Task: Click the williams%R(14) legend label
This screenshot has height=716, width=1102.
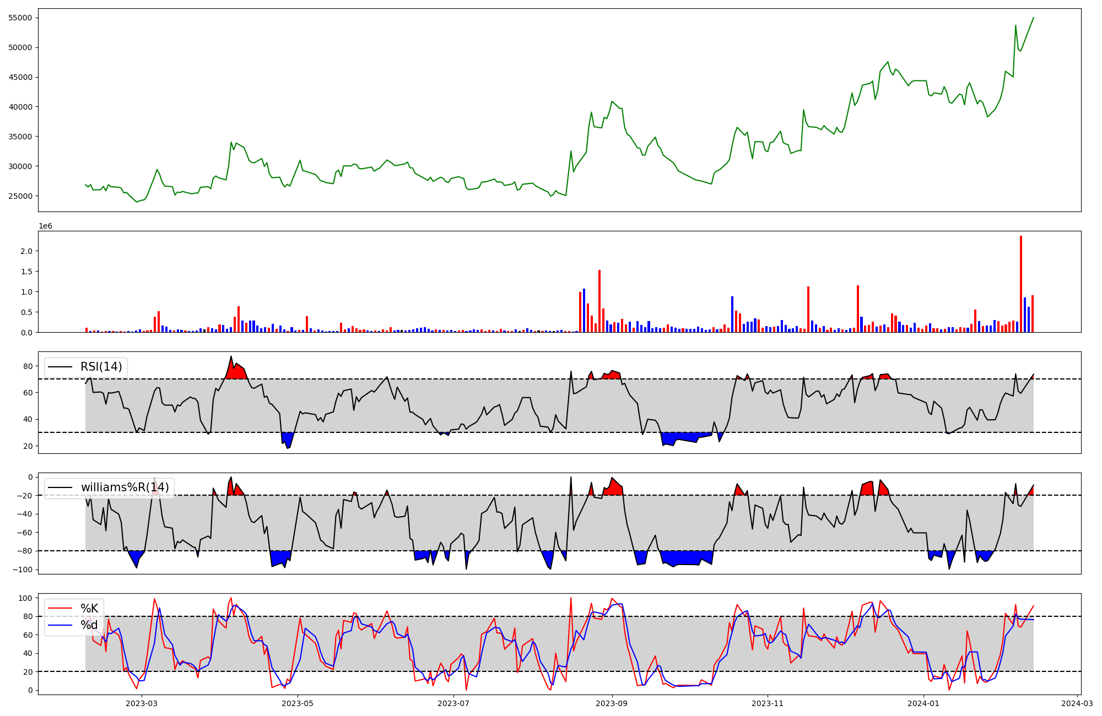Action: point(125,487)
